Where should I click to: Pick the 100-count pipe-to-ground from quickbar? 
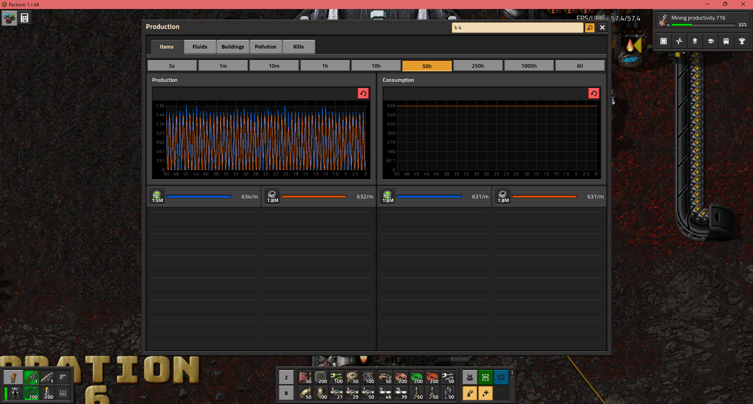[321, 393]
